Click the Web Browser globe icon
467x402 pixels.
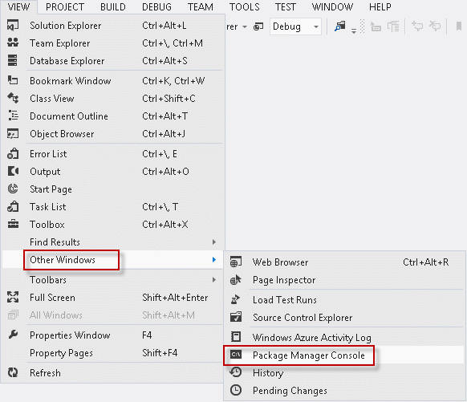(x=236, y=262)
